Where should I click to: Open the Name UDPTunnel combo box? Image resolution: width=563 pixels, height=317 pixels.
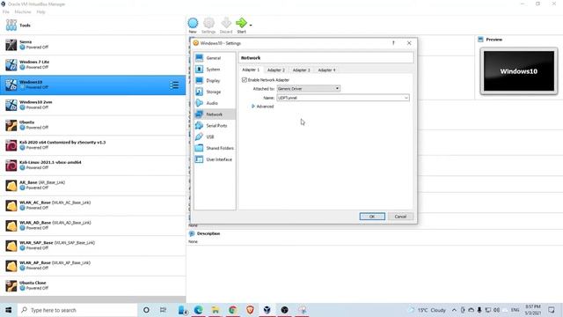click(x=343, y=98)
